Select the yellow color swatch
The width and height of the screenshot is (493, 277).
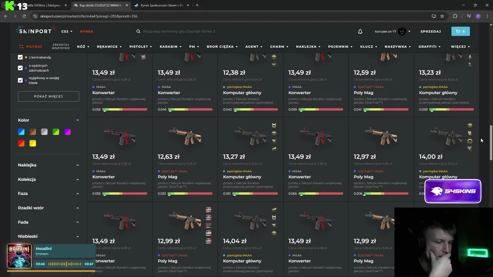click(x=33, y=144)
